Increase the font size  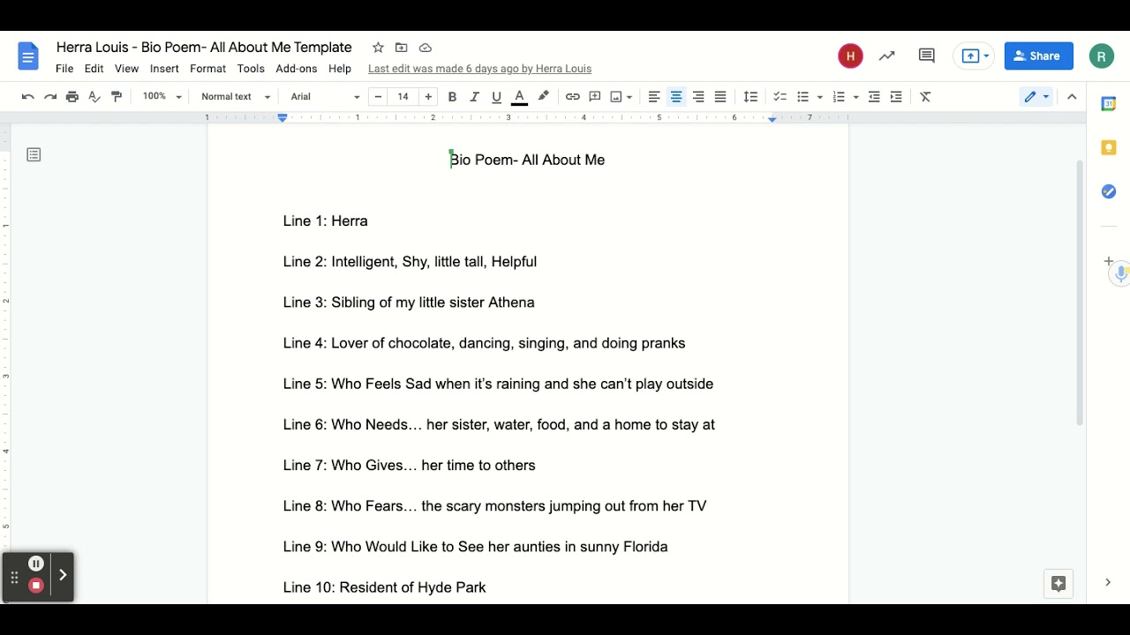[428, 97]
